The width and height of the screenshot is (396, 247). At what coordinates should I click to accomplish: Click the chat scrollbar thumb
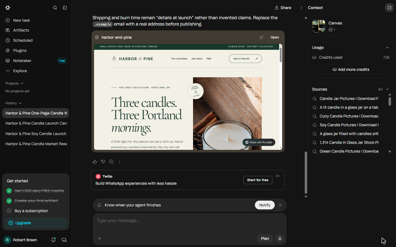[306, 173]
